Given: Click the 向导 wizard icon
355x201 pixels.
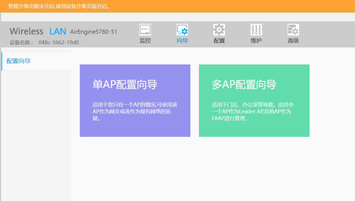Looking at the screenshot, I should tap(182, 30).
